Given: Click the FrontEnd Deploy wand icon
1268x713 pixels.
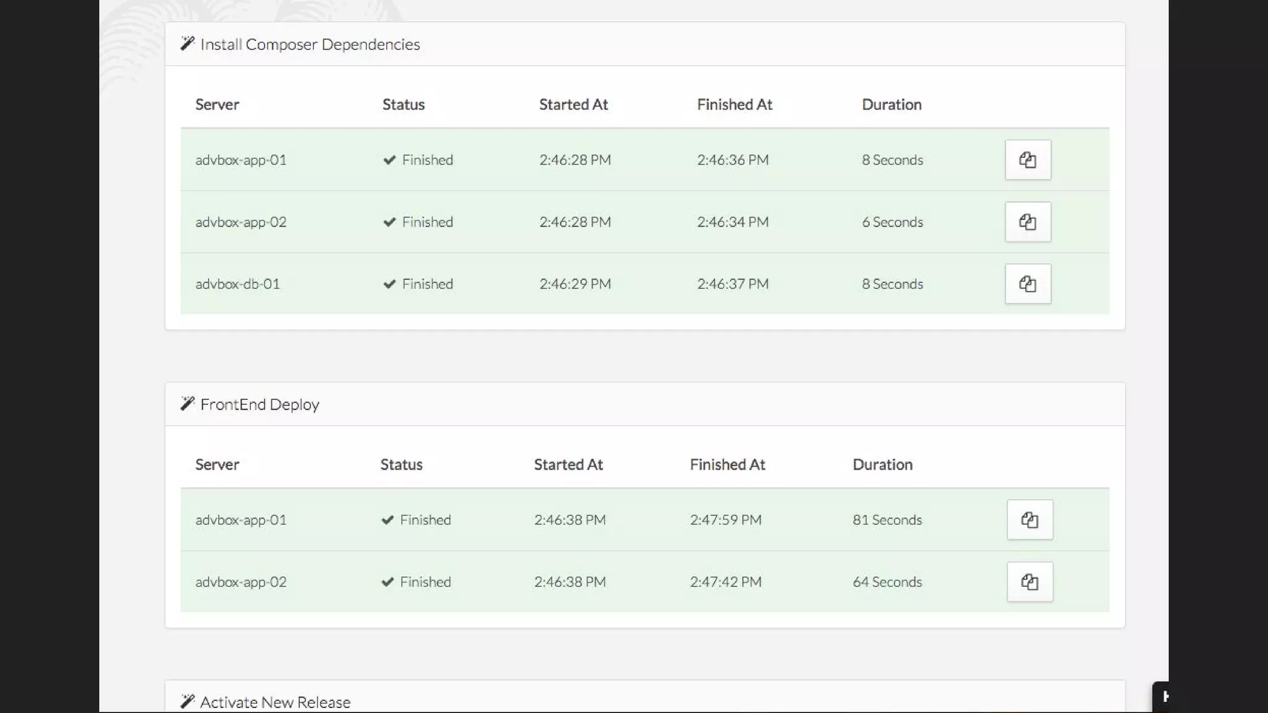Looking at the screenshot, I should [x=187, y=404].
